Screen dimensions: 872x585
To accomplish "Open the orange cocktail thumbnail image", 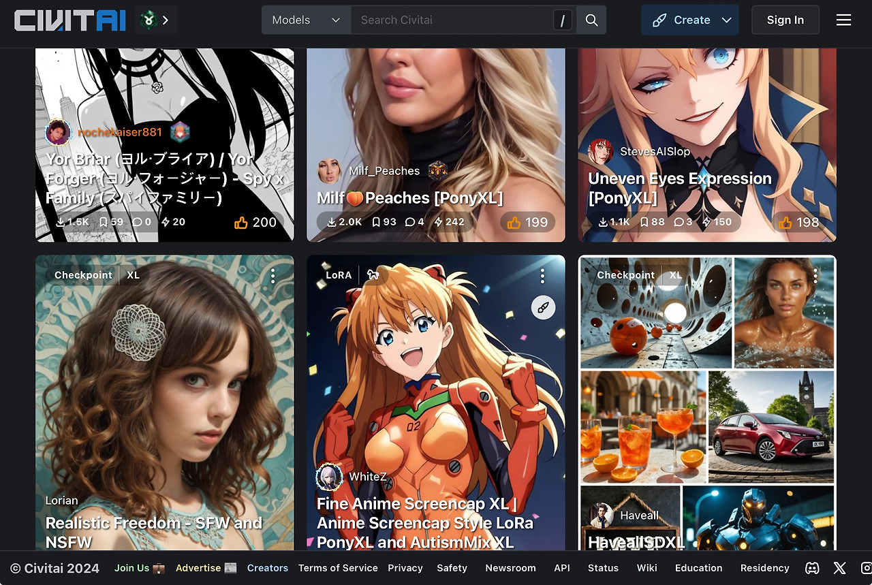I will coord(643,426).
